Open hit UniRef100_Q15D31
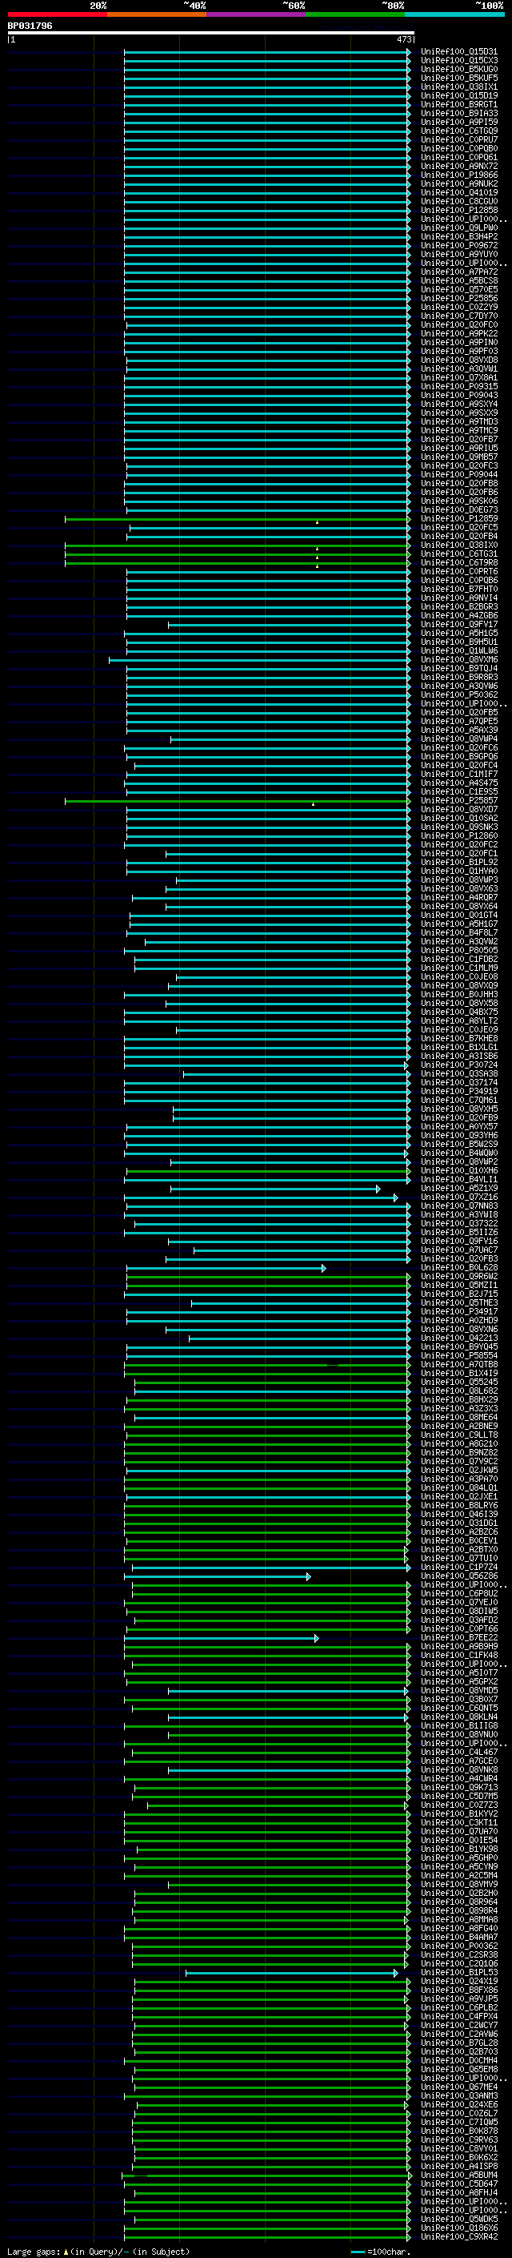Screen dimensions: 512x2258 458,52
